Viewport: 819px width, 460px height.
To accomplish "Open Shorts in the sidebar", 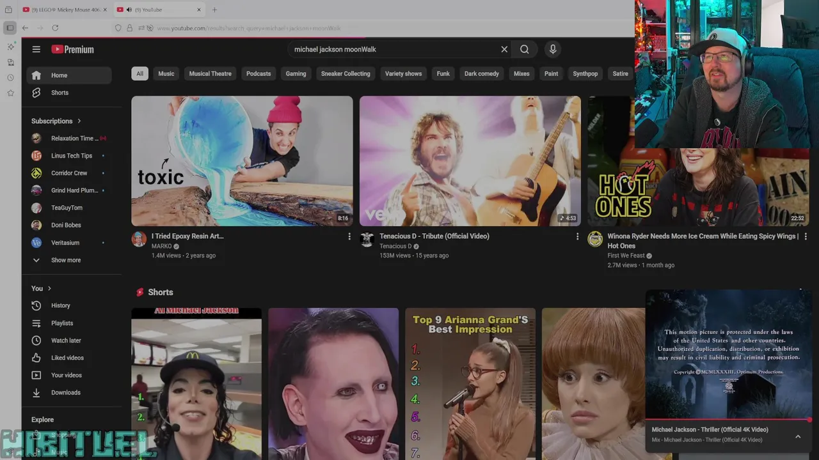I will coord(69,93).
